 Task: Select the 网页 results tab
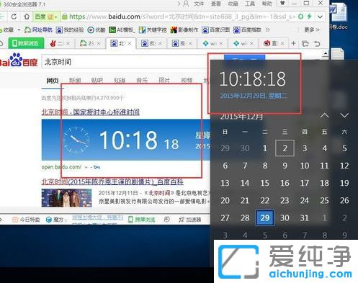pyautogui.click(x=53, y=81)
